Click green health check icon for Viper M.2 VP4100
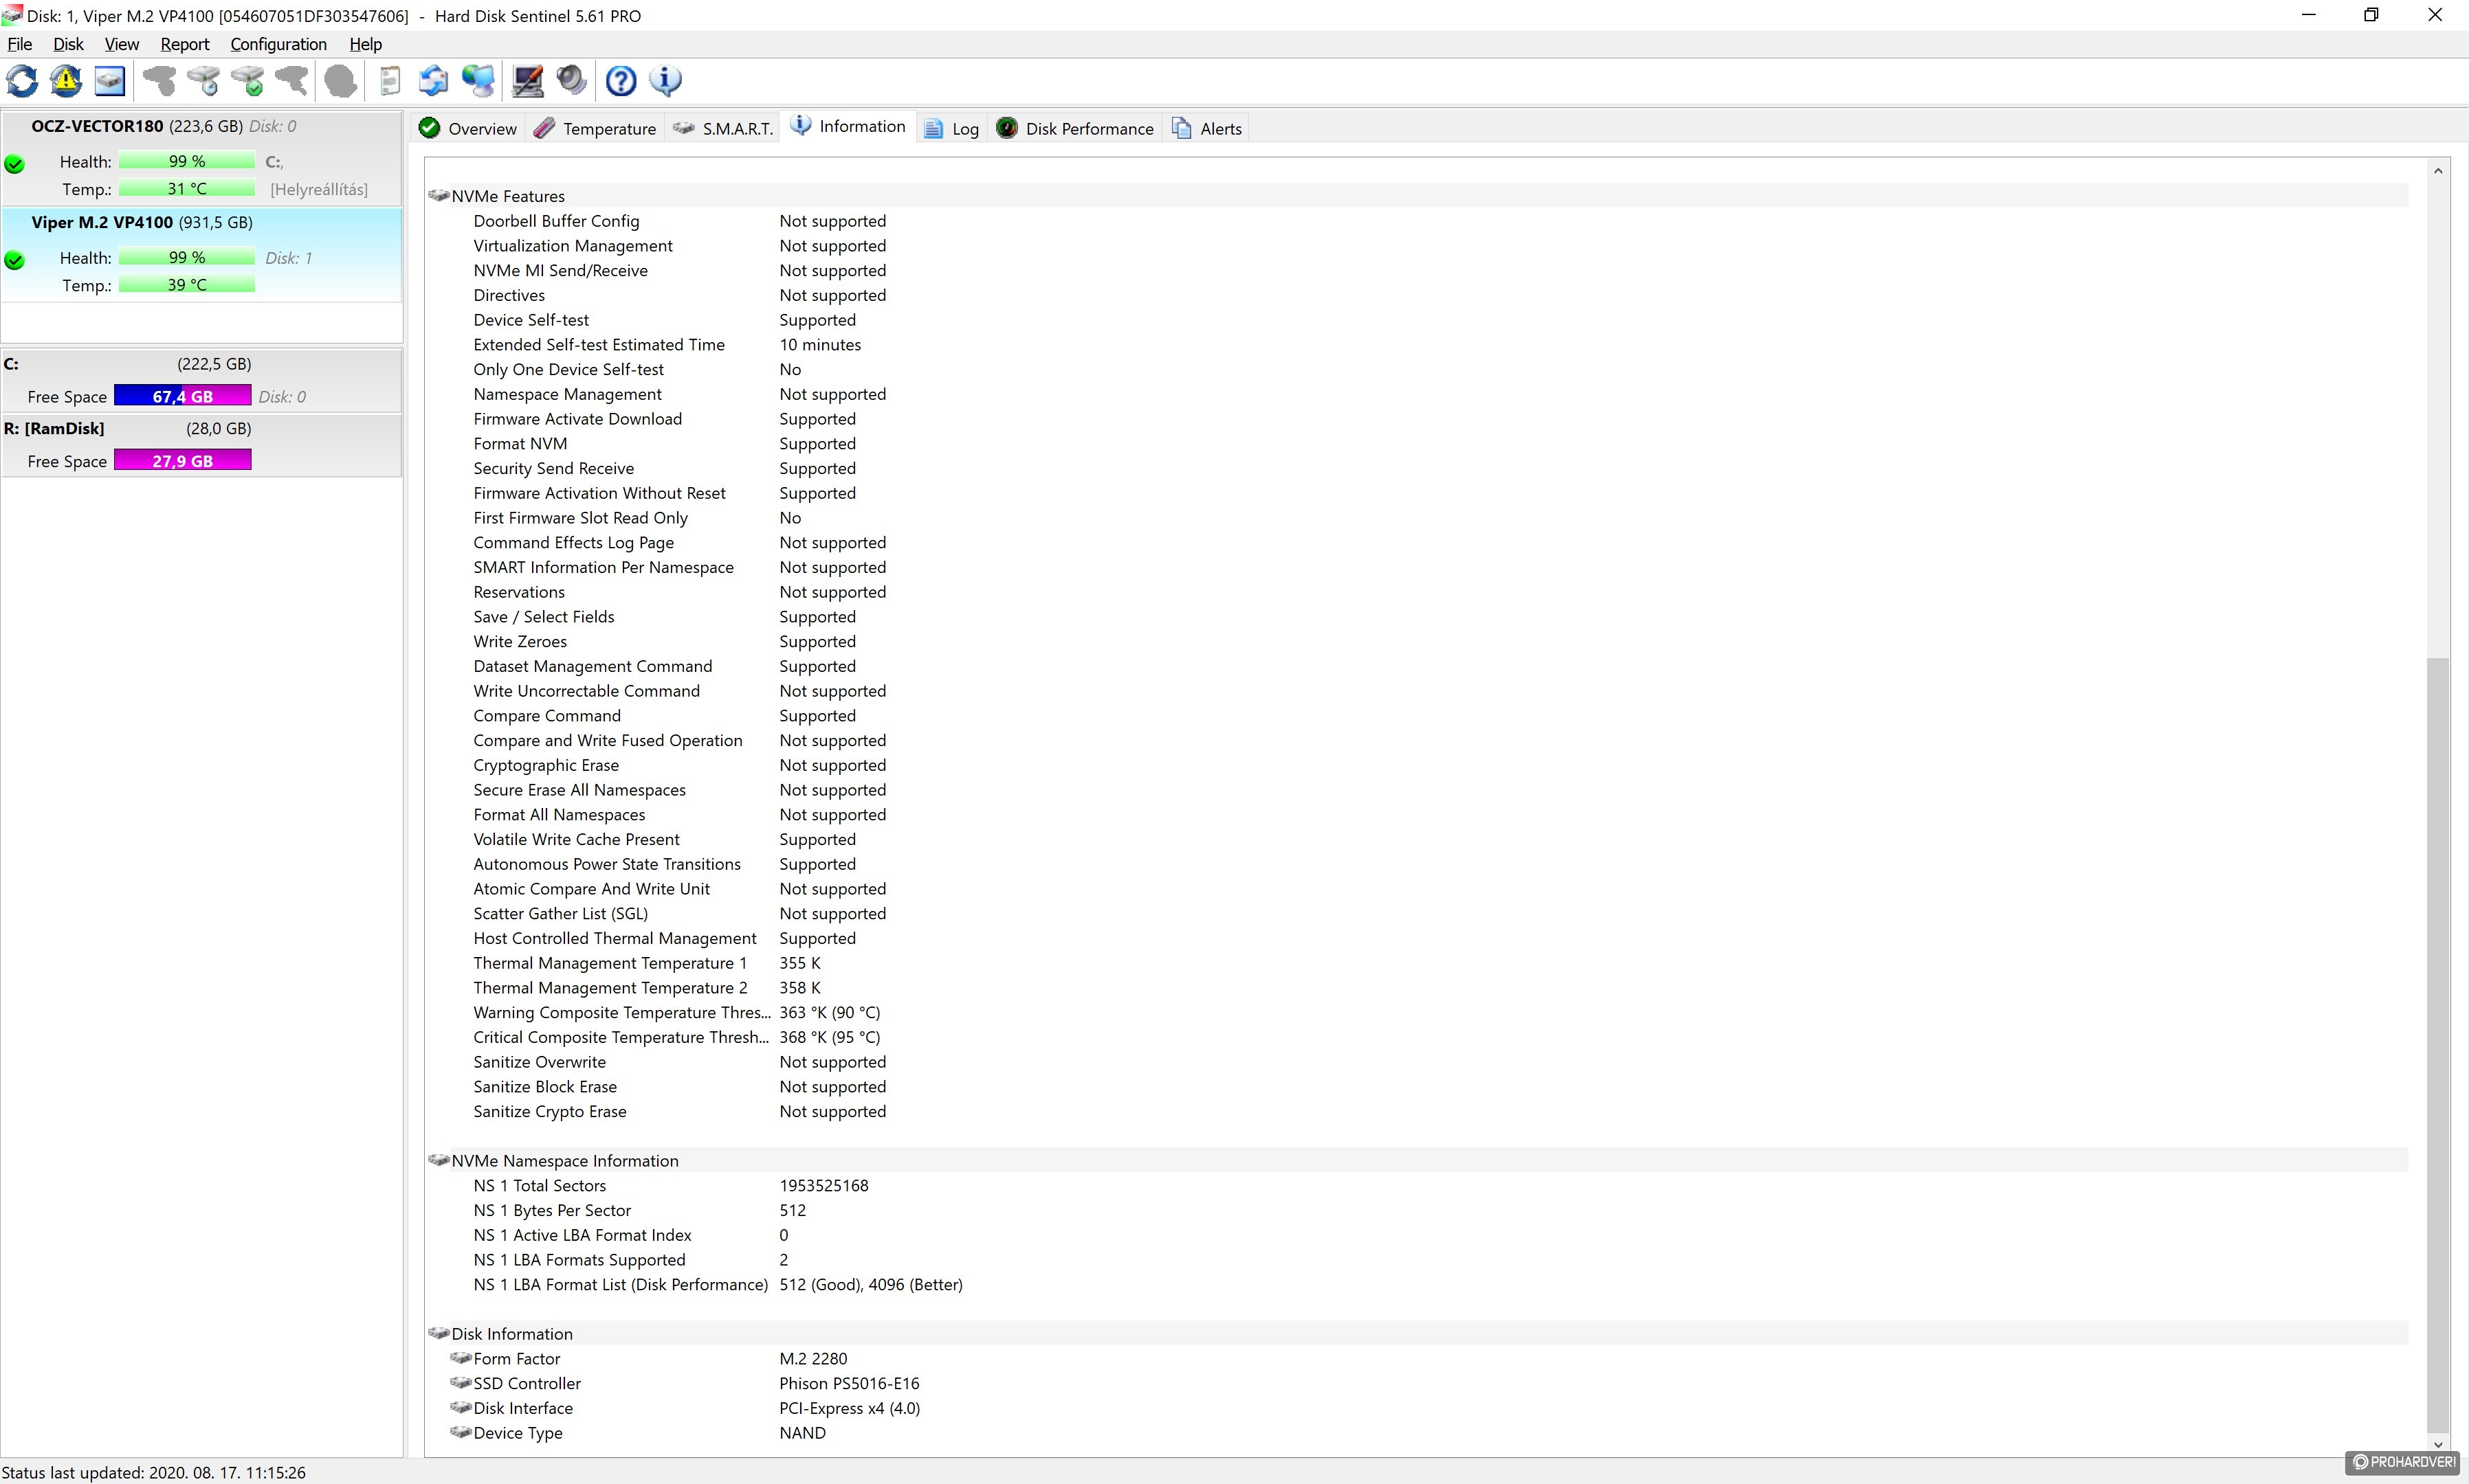2469x1484 pixels. pos(14,260)
